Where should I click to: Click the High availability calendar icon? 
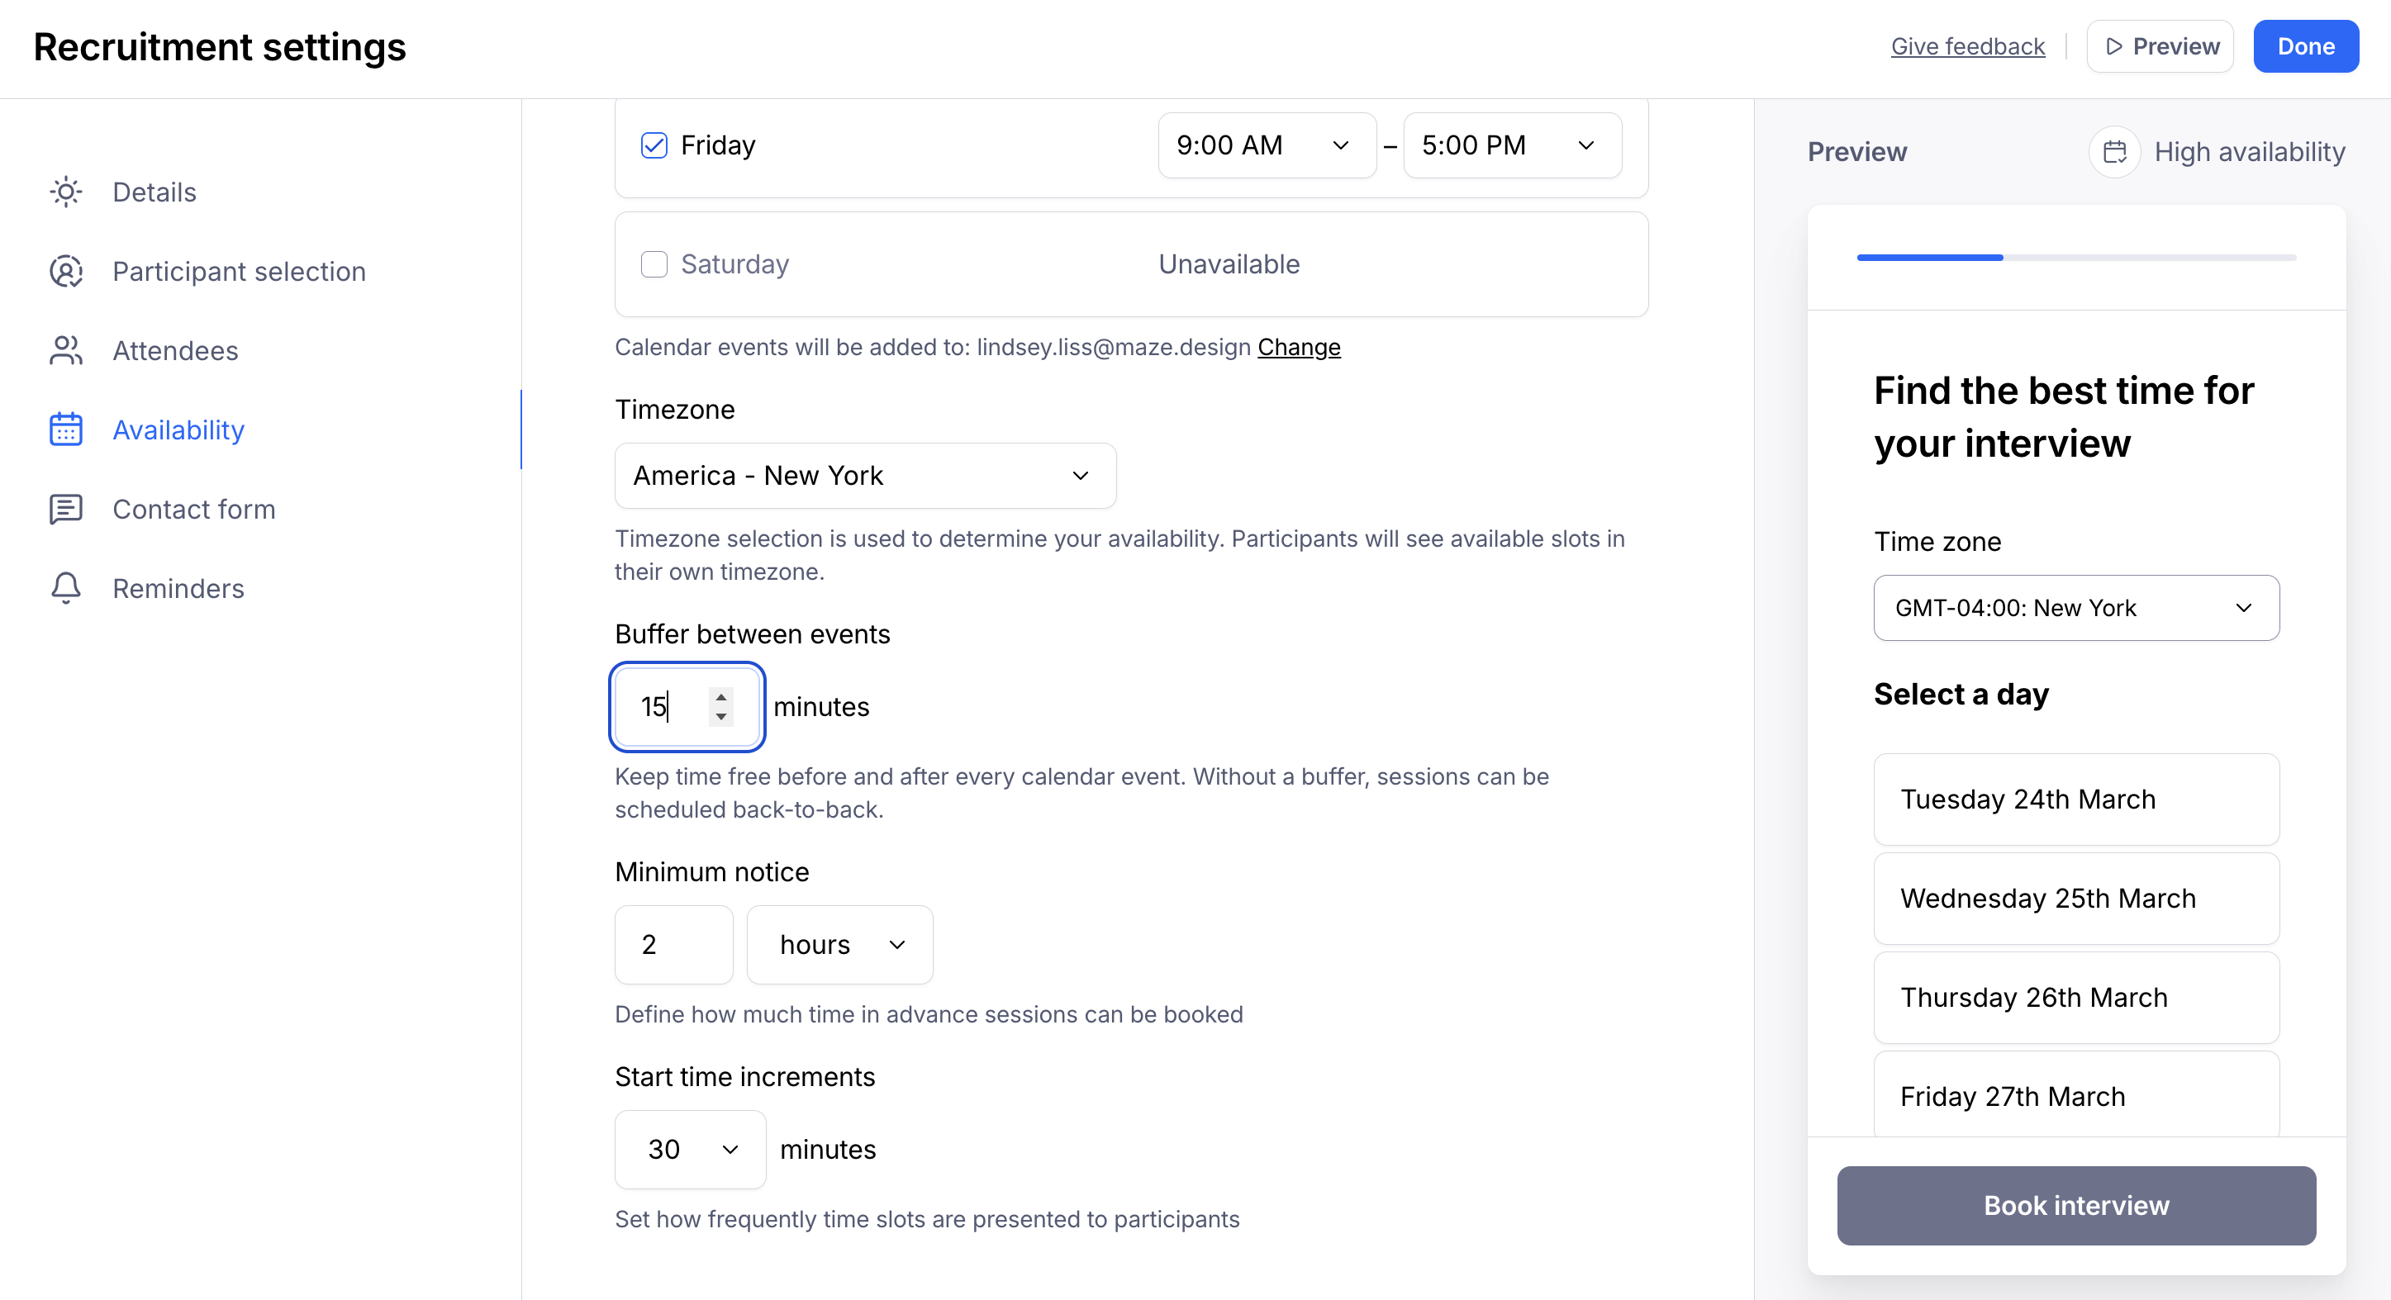(x=2113, y=151)
